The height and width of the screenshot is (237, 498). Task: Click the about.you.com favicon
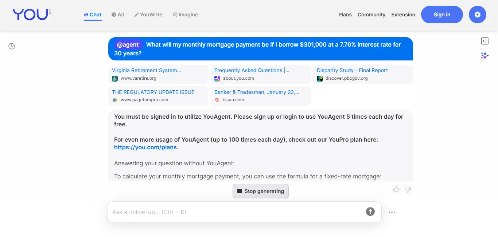click(x=217, y=78)
